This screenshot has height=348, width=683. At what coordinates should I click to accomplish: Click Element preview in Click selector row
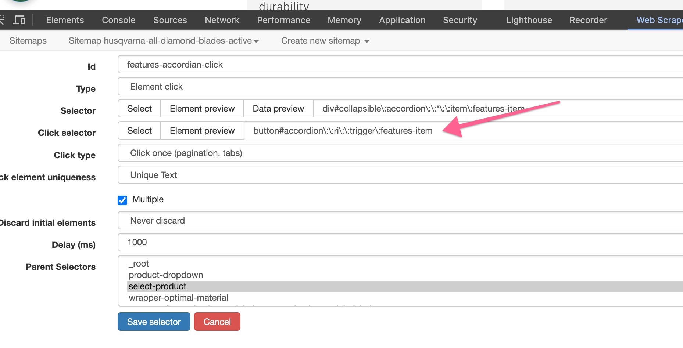[202, 131]
